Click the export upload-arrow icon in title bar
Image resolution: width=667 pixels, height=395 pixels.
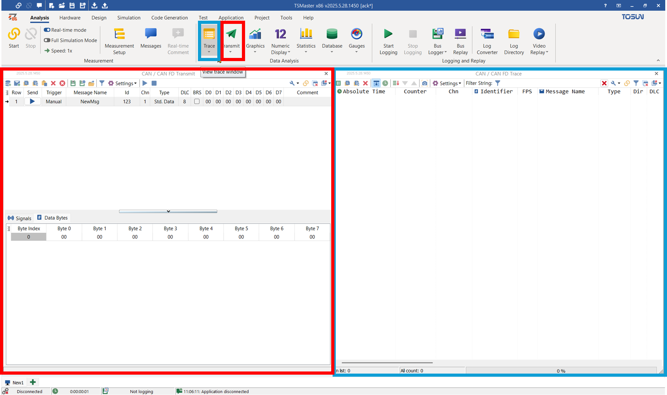105,5
